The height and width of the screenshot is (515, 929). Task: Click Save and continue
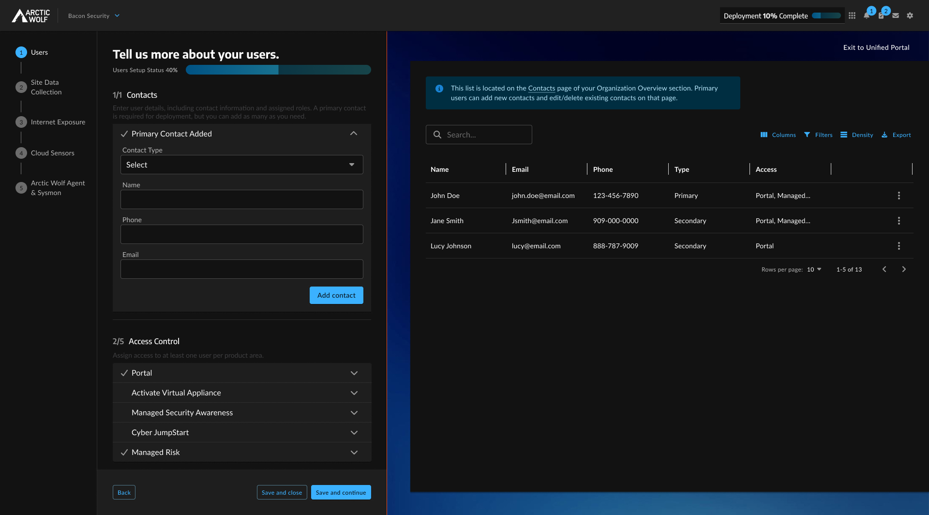(x=341, y=492)
